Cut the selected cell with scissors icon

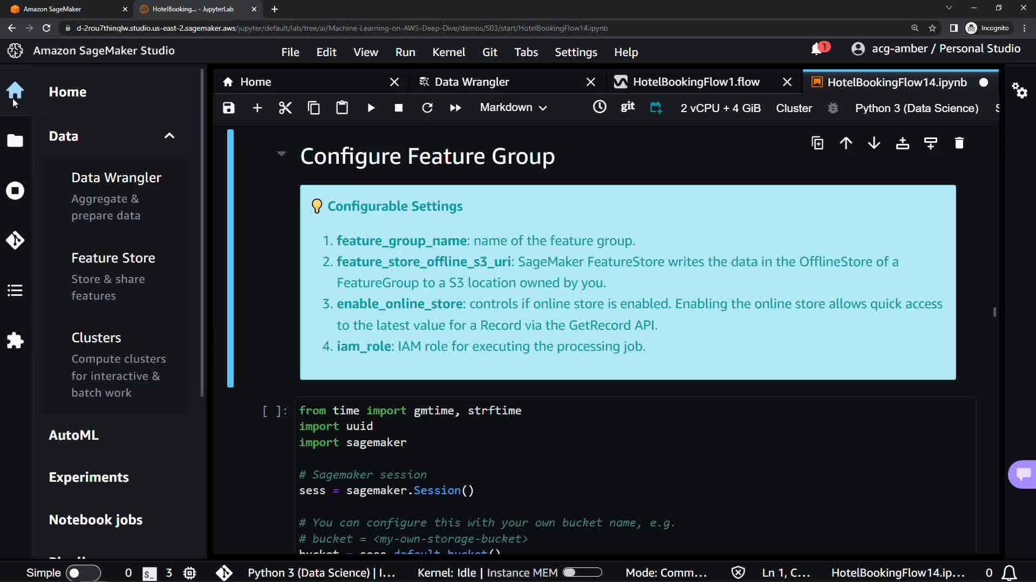coord(285,108)
